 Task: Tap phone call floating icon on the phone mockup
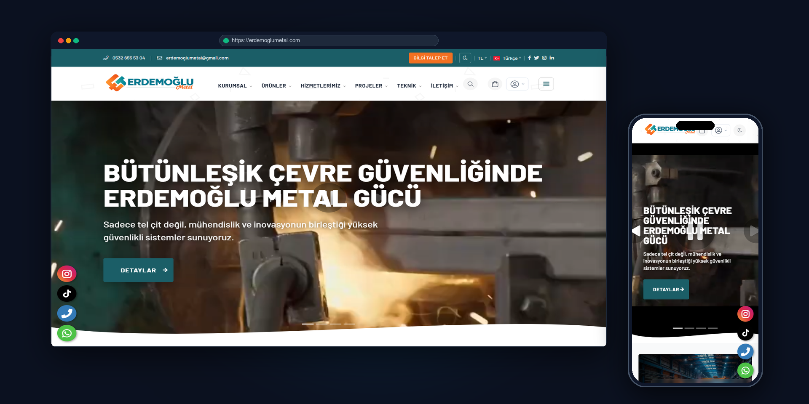745,351
